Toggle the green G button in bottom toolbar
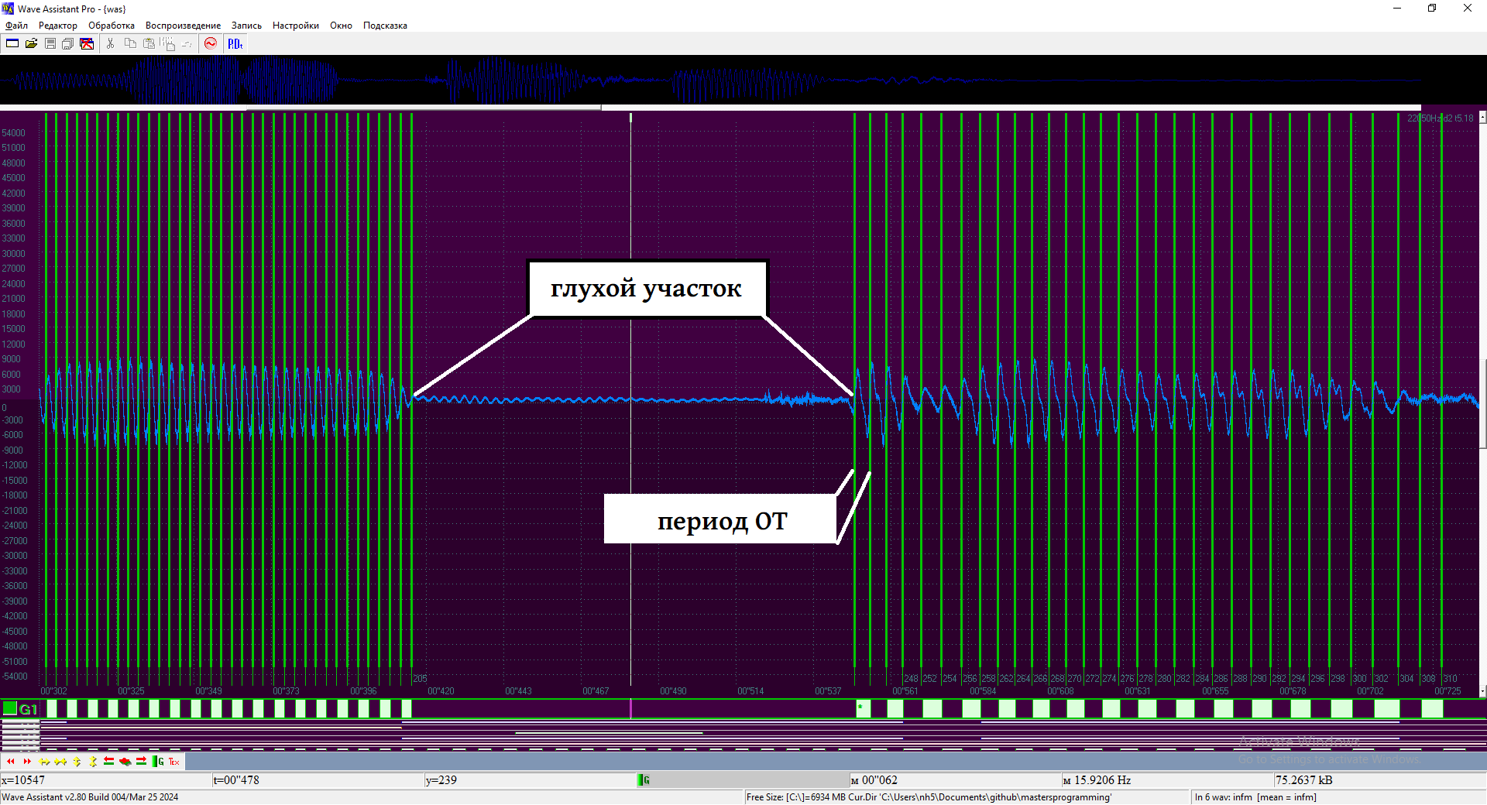The image size is (1487, 805). click(159, 762)
